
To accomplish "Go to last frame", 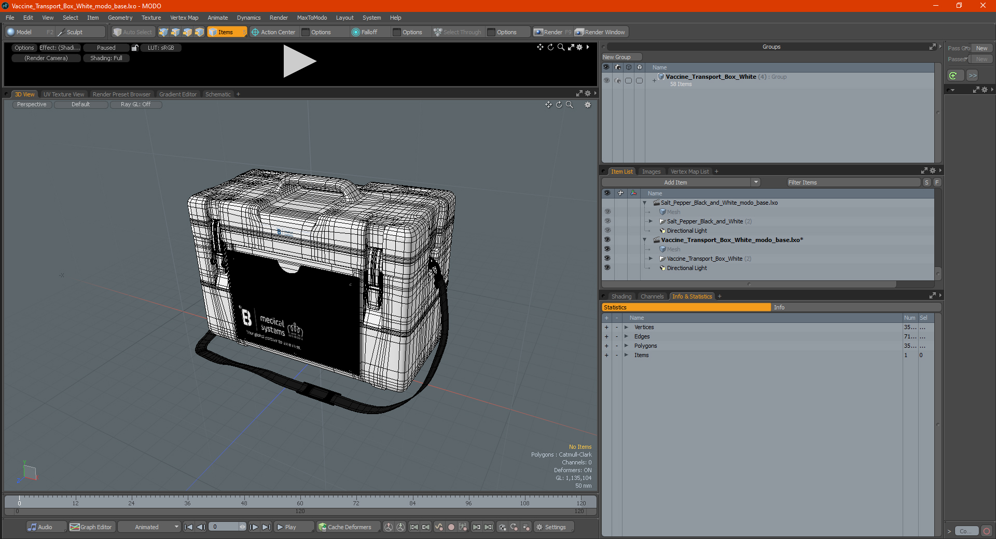I will (266, 527).
